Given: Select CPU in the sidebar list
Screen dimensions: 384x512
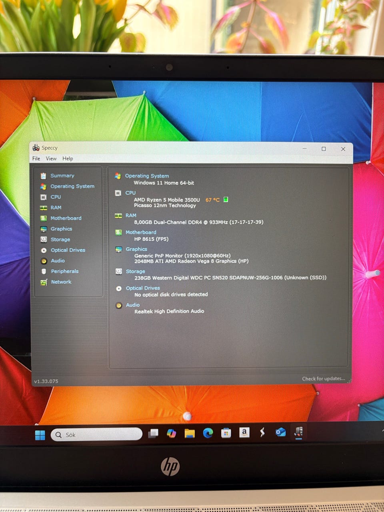Looking at the screenshot, I should tap(56, 197).
